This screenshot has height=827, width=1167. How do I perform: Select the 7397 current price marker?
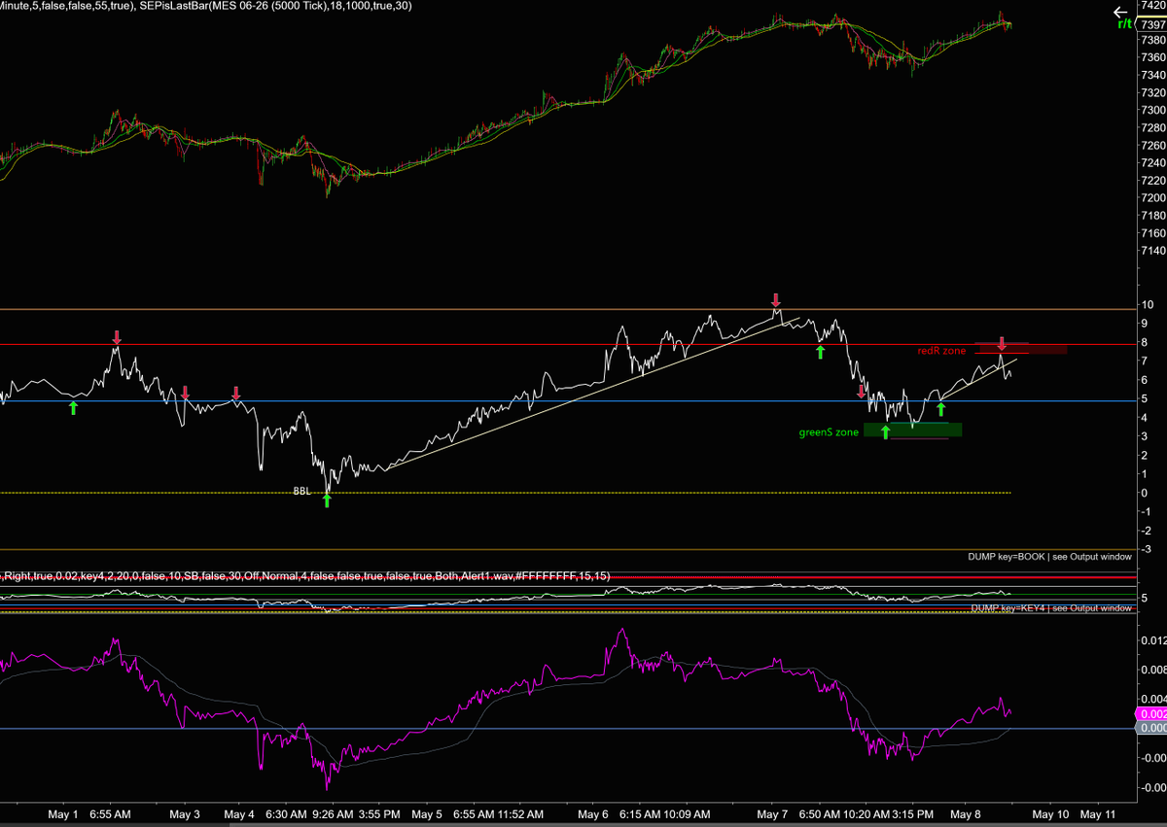pos(1149,23)
